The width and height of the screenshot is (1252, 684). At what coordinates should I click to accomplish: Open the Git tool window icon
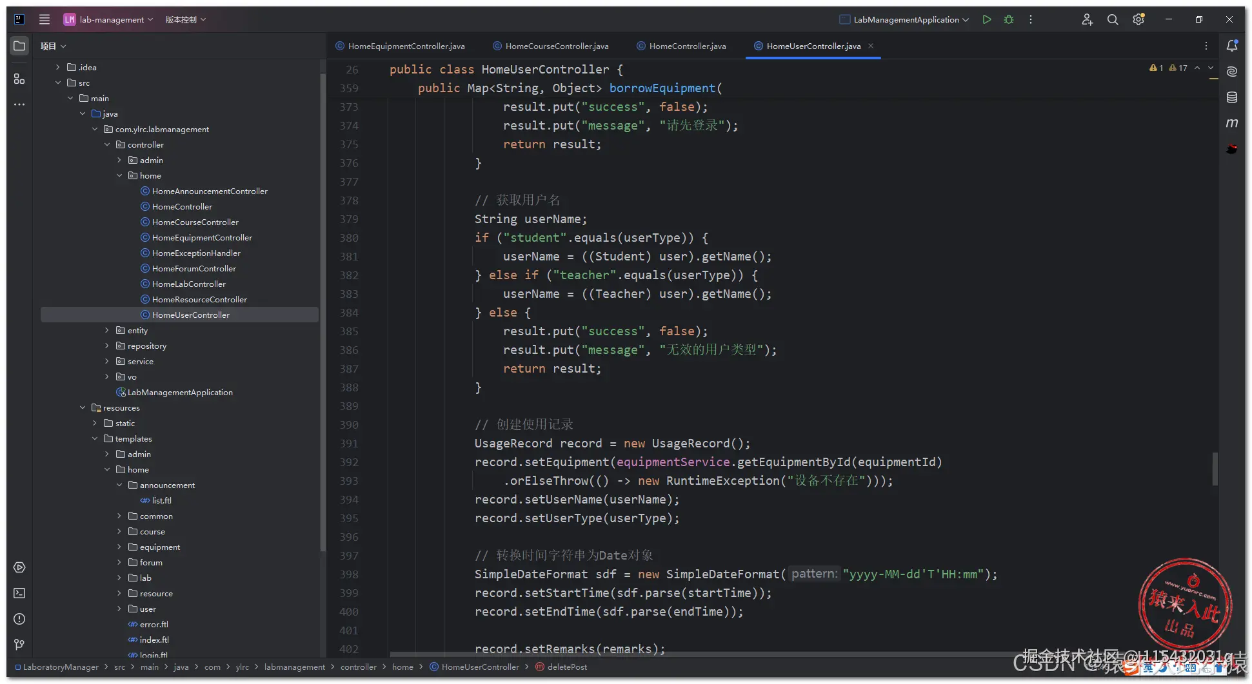(x=19, y=645)
